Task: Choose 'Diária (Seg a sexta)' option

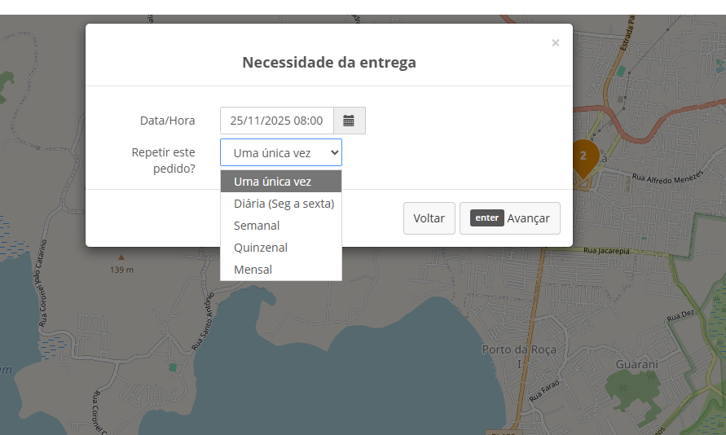Action: pos(281,204)
